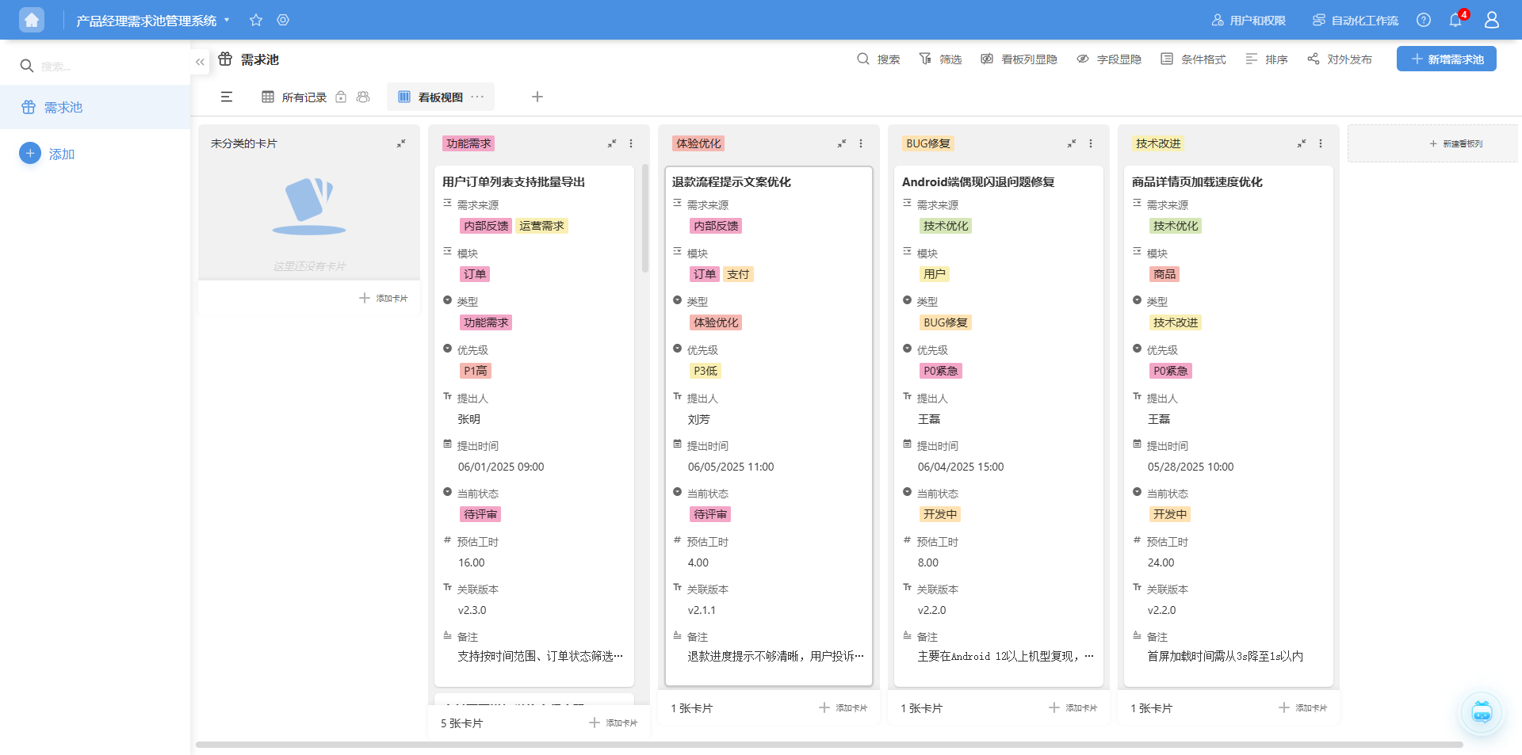The width and height of the screenshot is (1522, 755).
Task: Open the user profile avatar icon
Action: click(1492, 20)
